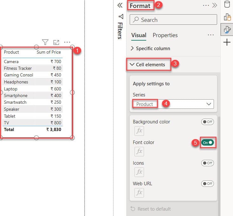The image size is (233, 216).
Task: Select the Format visual paintbrush icon
Action: [x=227, y=29]
